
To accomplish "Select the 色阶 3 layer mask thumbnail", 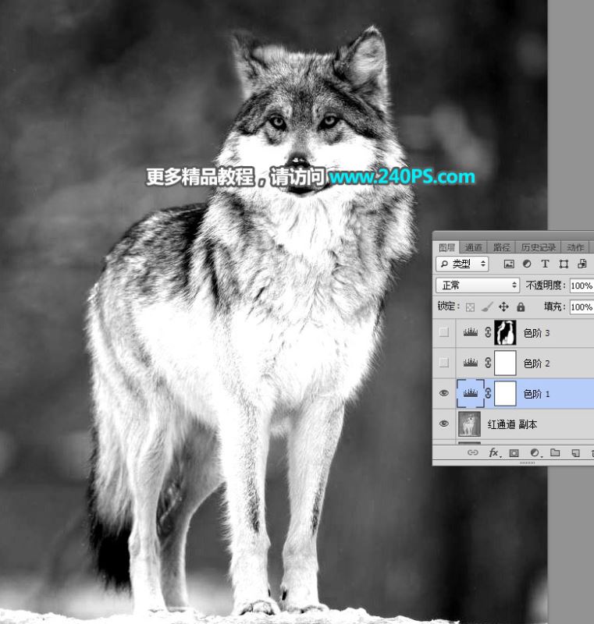I will coord(505,332).
